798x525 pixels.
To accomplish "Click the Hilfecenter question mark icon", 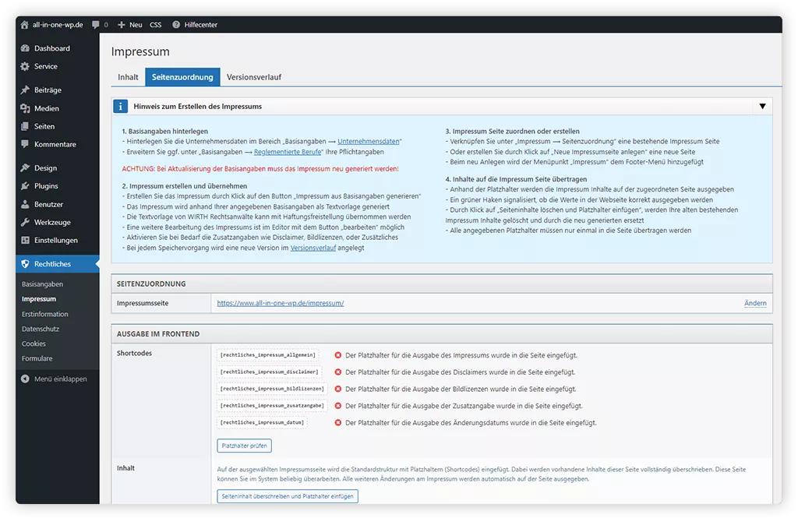I will click(x=176, y=25).
